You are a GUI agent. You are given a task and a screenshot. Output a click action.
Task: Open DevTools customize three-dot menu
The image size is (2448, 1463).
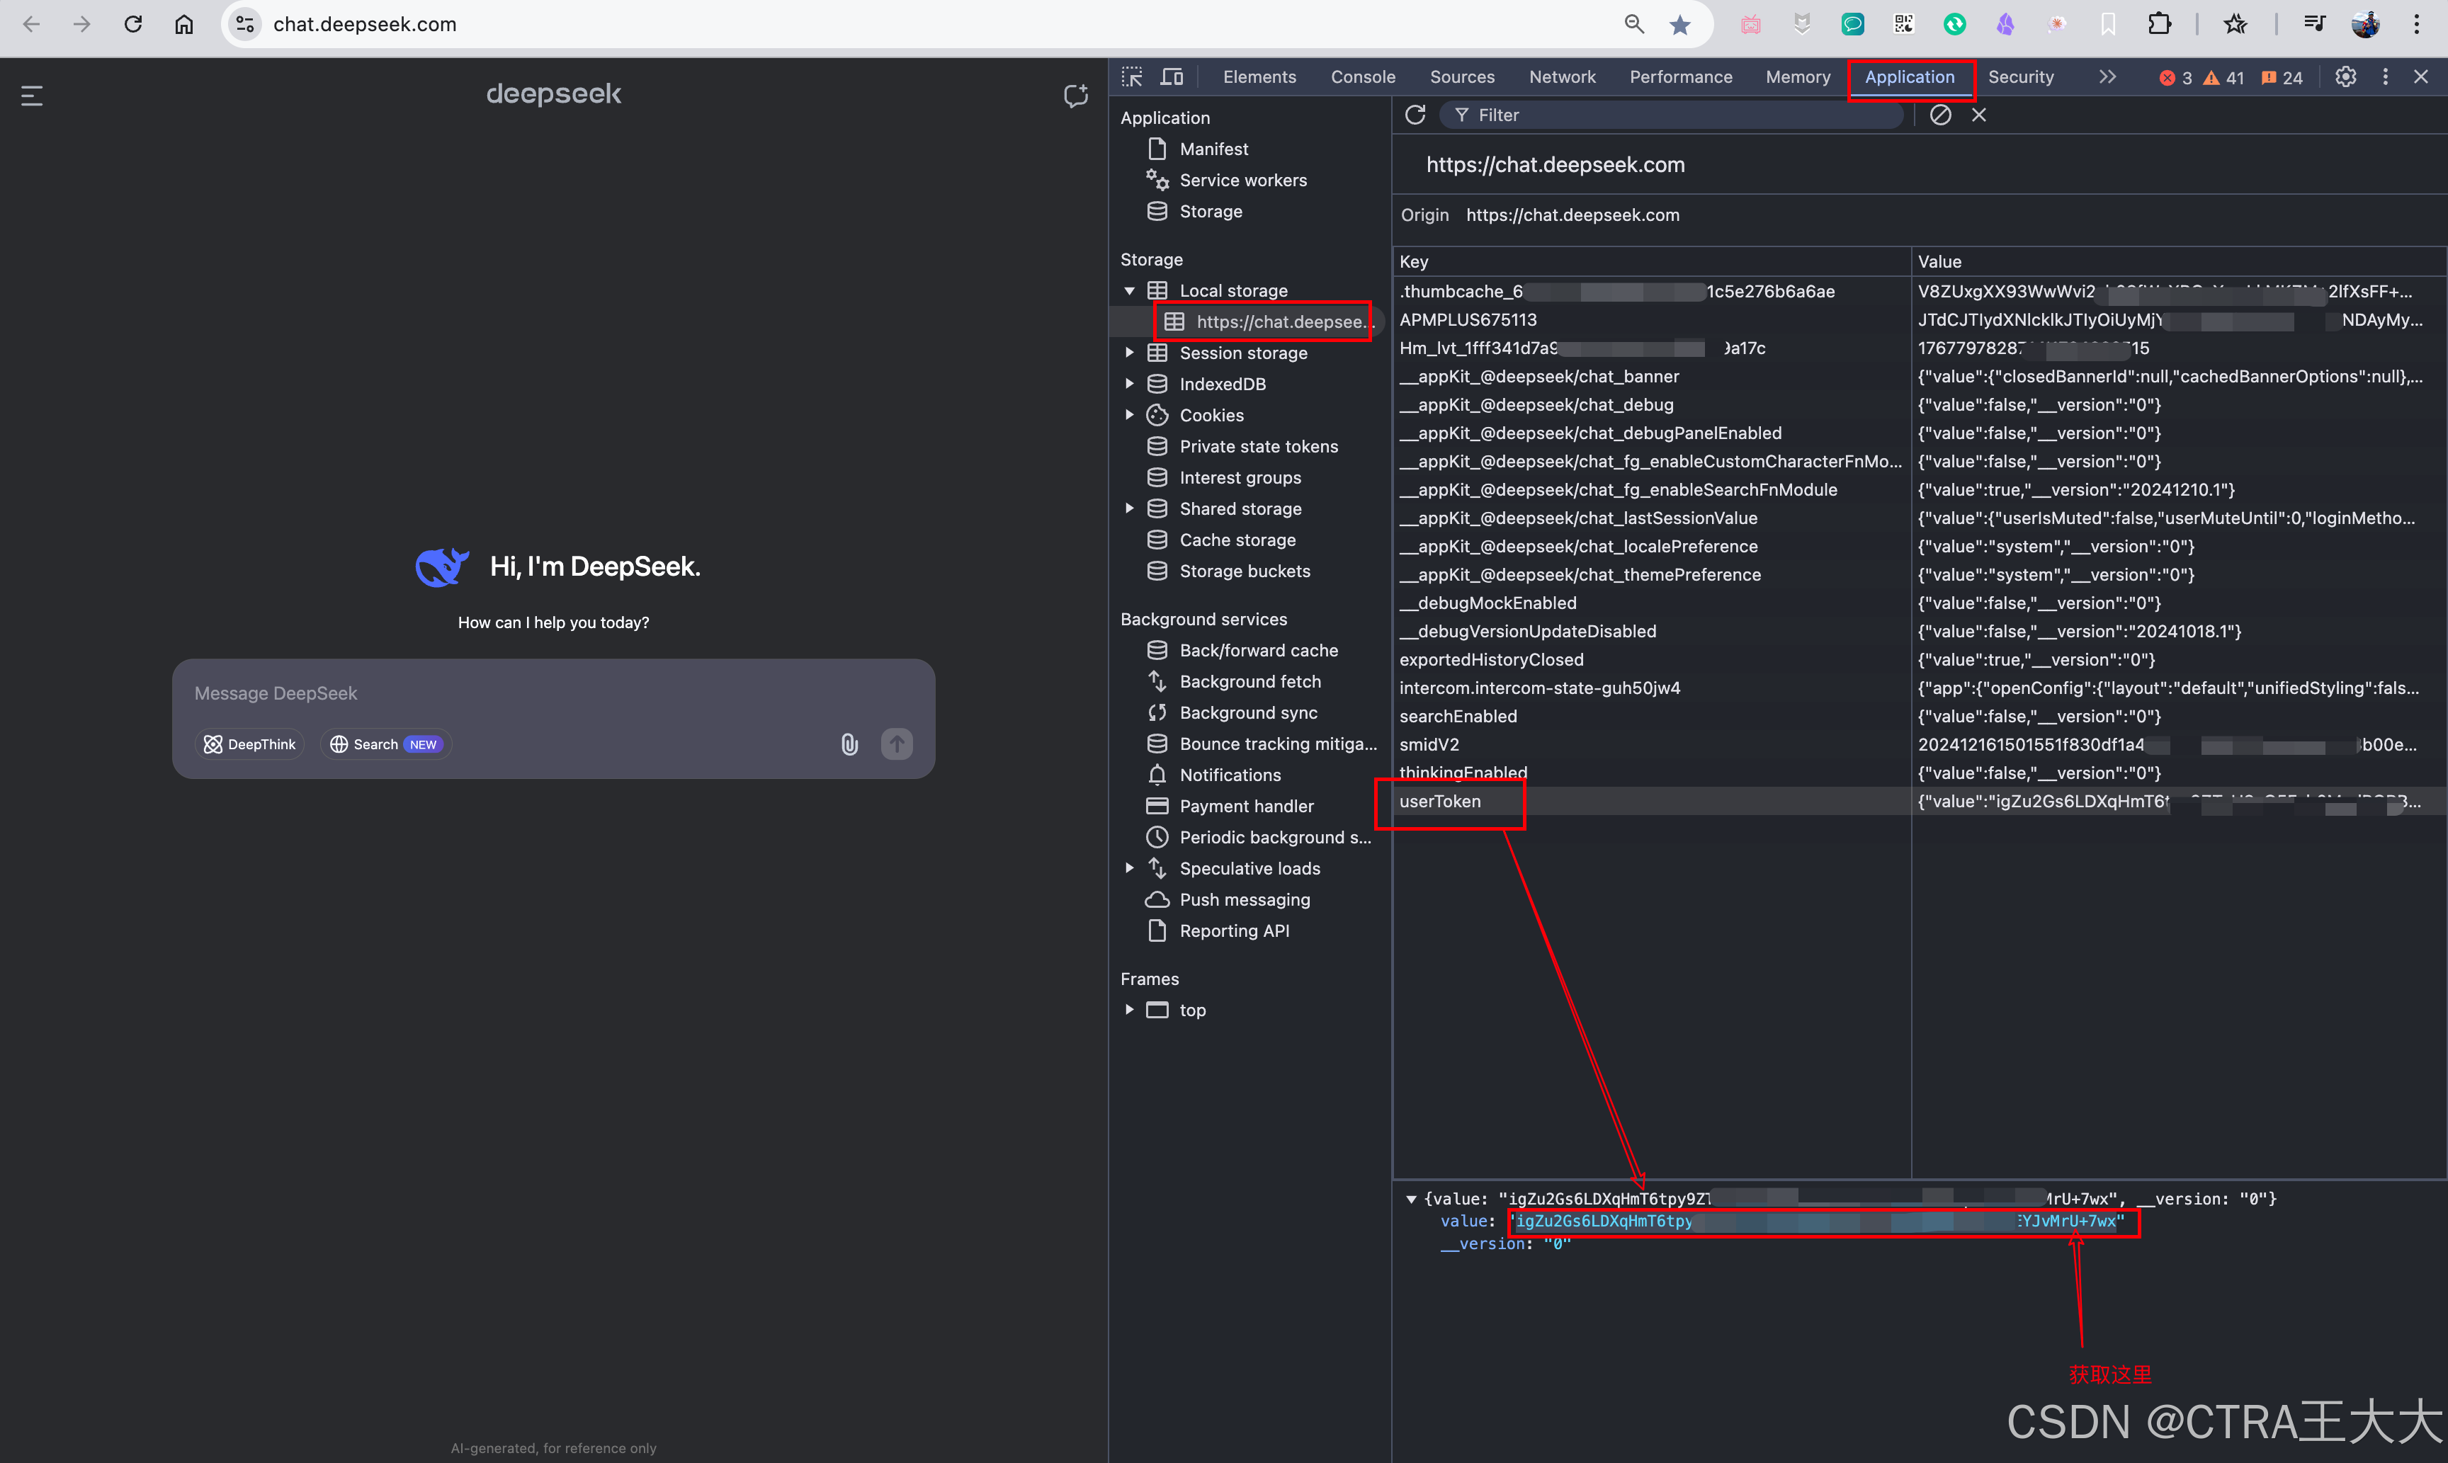pyautogui.click(x=2385, y=77)
